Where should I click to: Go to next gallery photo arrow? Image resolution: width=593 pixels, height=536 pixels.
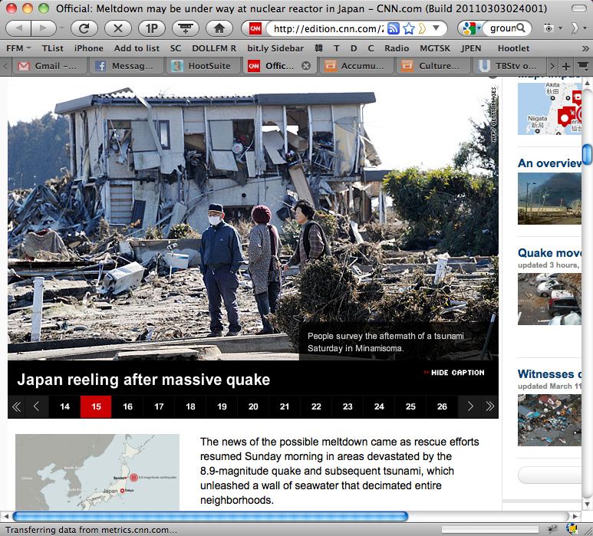pos(470,406)
